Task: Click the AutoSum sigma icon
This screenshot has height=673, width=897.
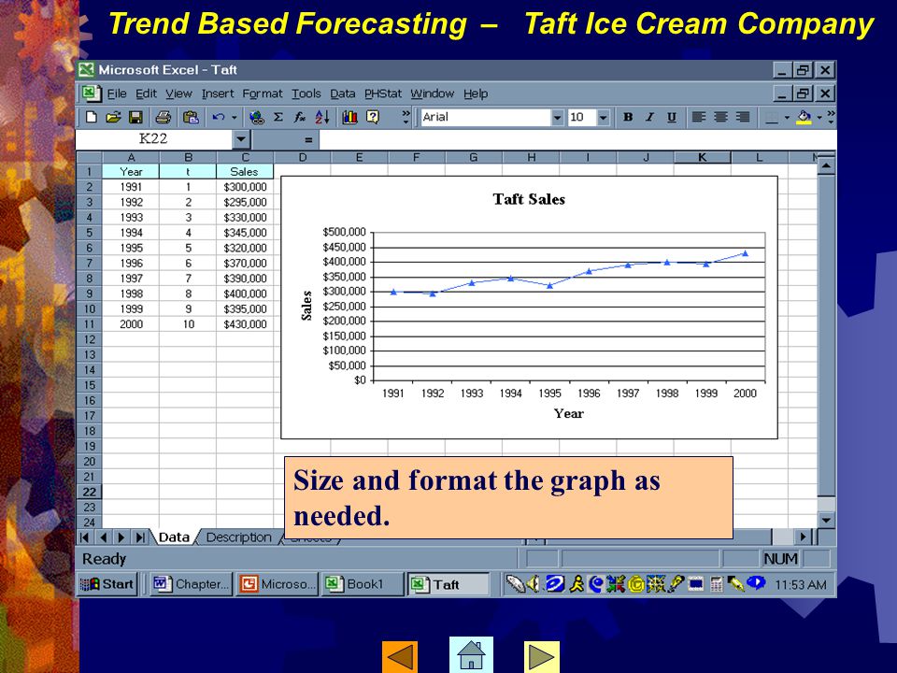Action: coord(278,118)
